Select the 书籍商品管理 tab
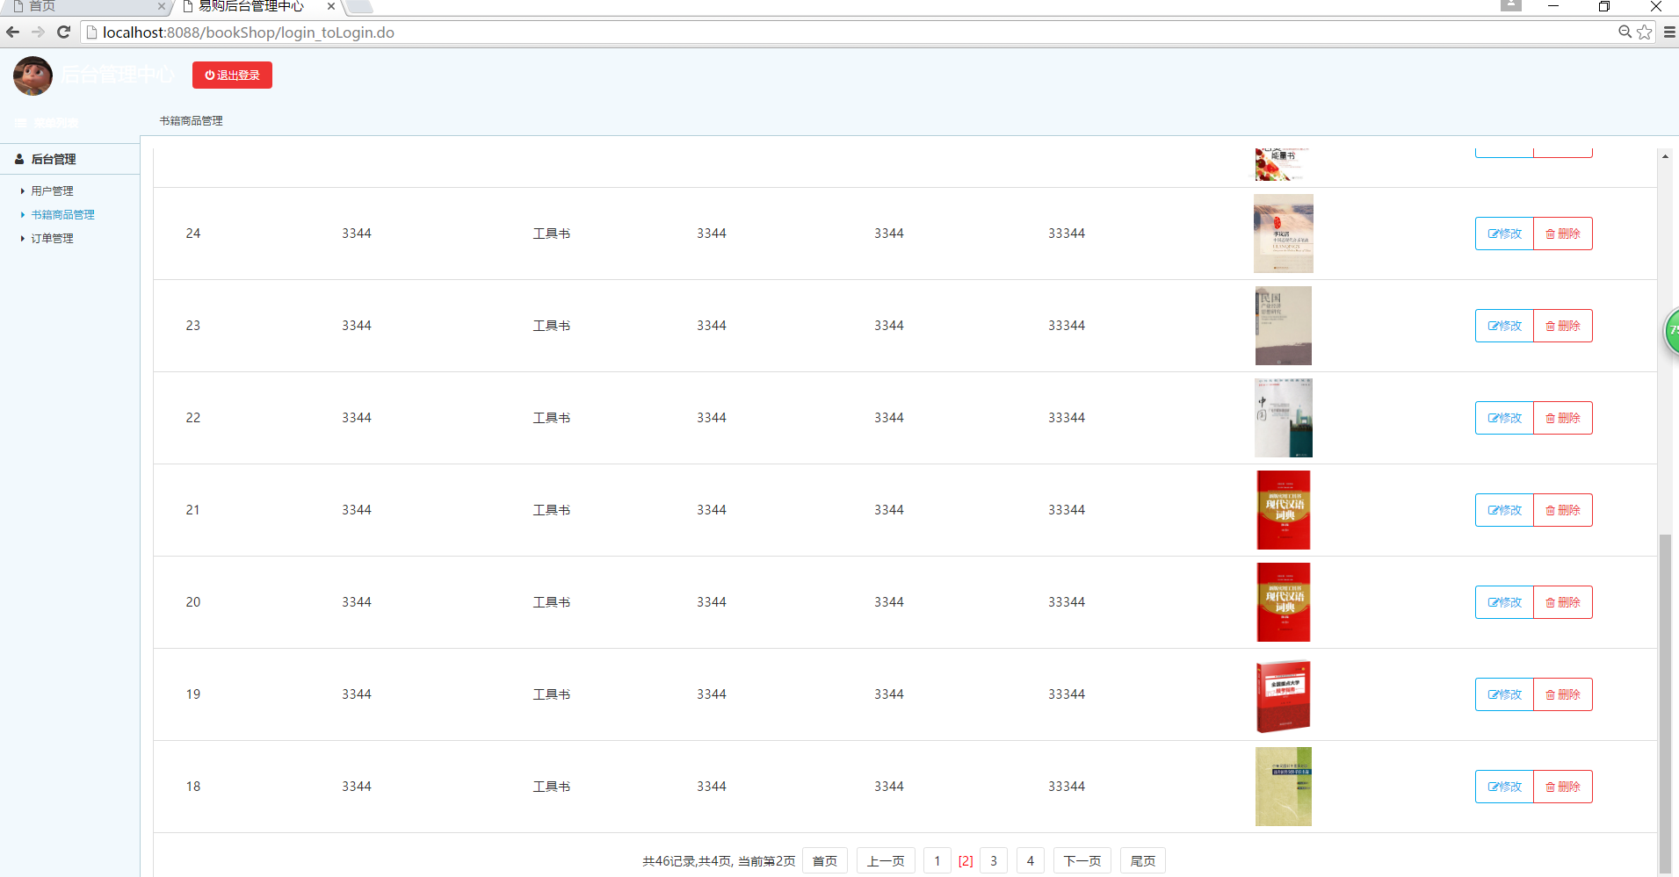Image resolution: width=1679 pixels, height=877 pixels. pyautogui.click(x=191, y=121)
